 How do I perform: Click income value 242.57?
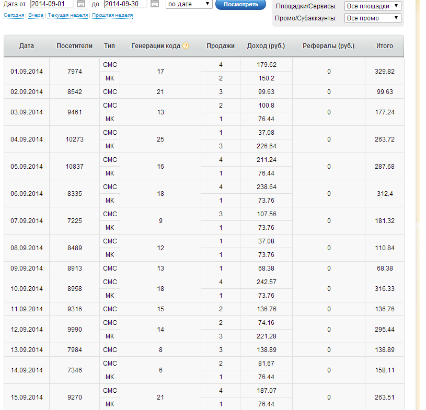point(267,282)
